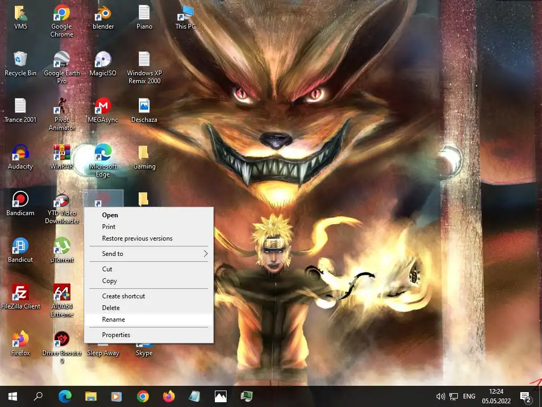This screenshot has width=542, height=407.
Task: Open the system monitor taskbar icon
Action: pos(247,396)
